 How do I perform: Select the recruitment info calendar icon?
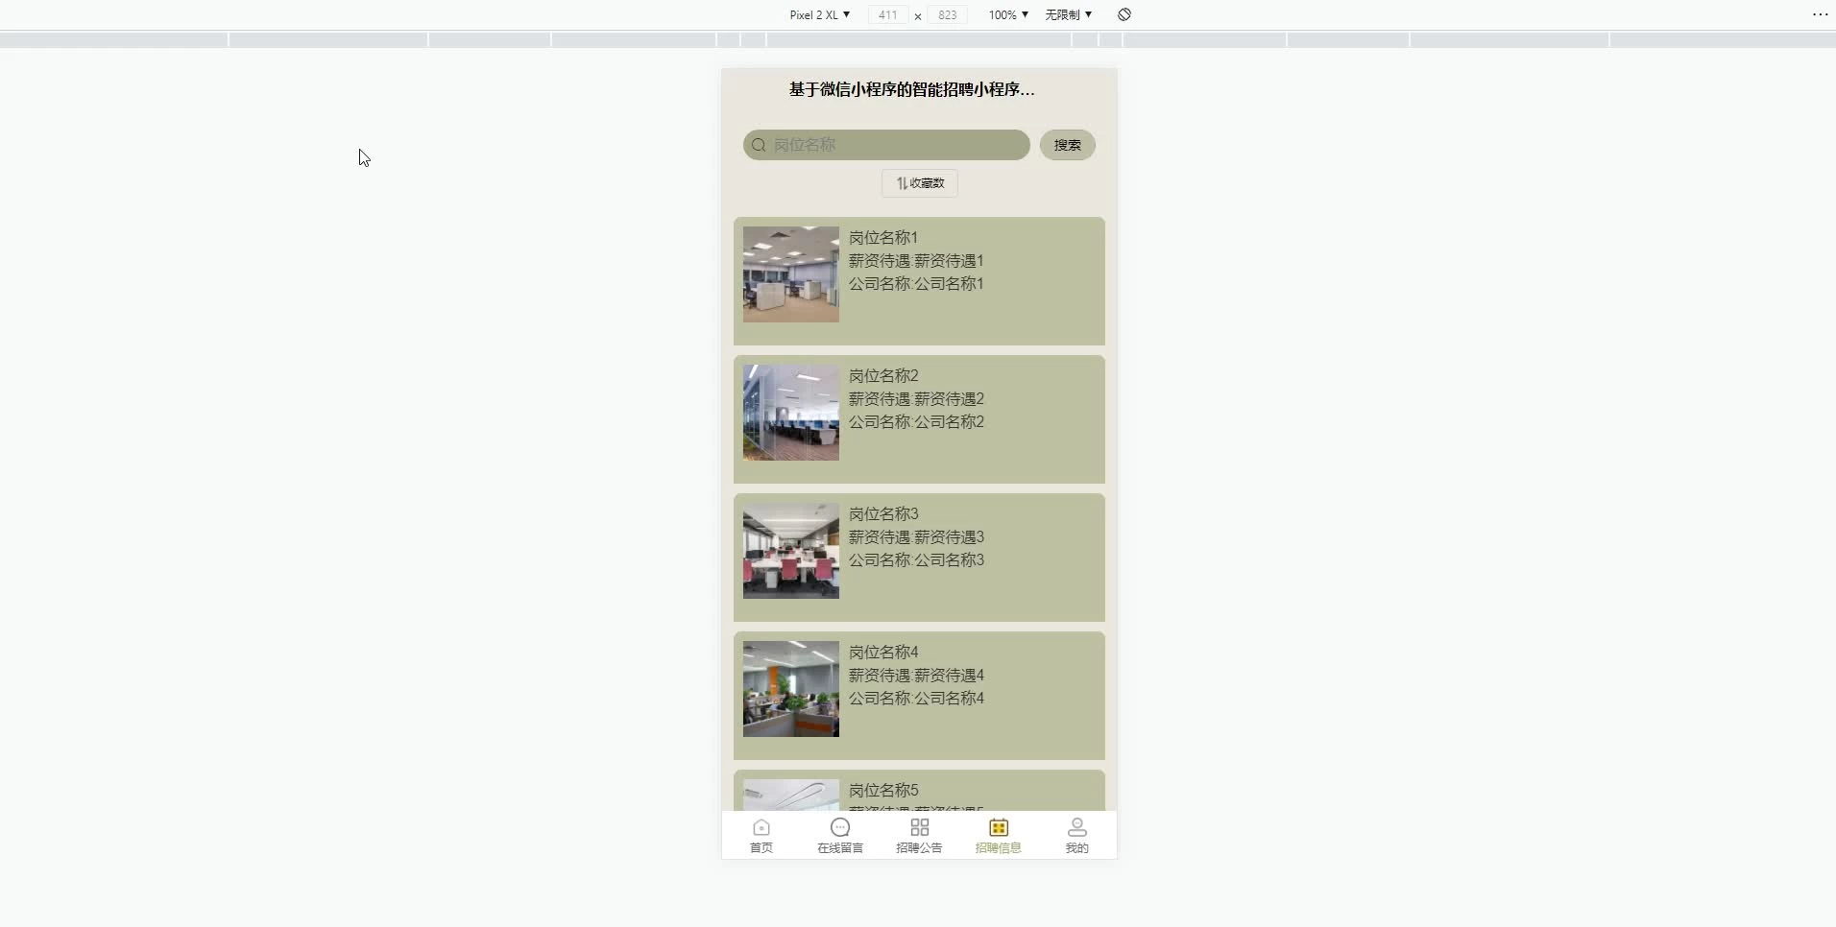point(998,827)
